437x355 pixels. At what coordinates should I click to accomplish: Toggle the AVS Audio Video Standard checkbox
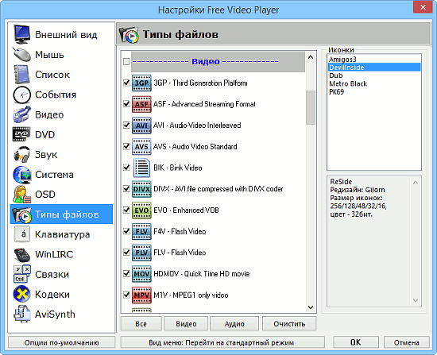126,146
